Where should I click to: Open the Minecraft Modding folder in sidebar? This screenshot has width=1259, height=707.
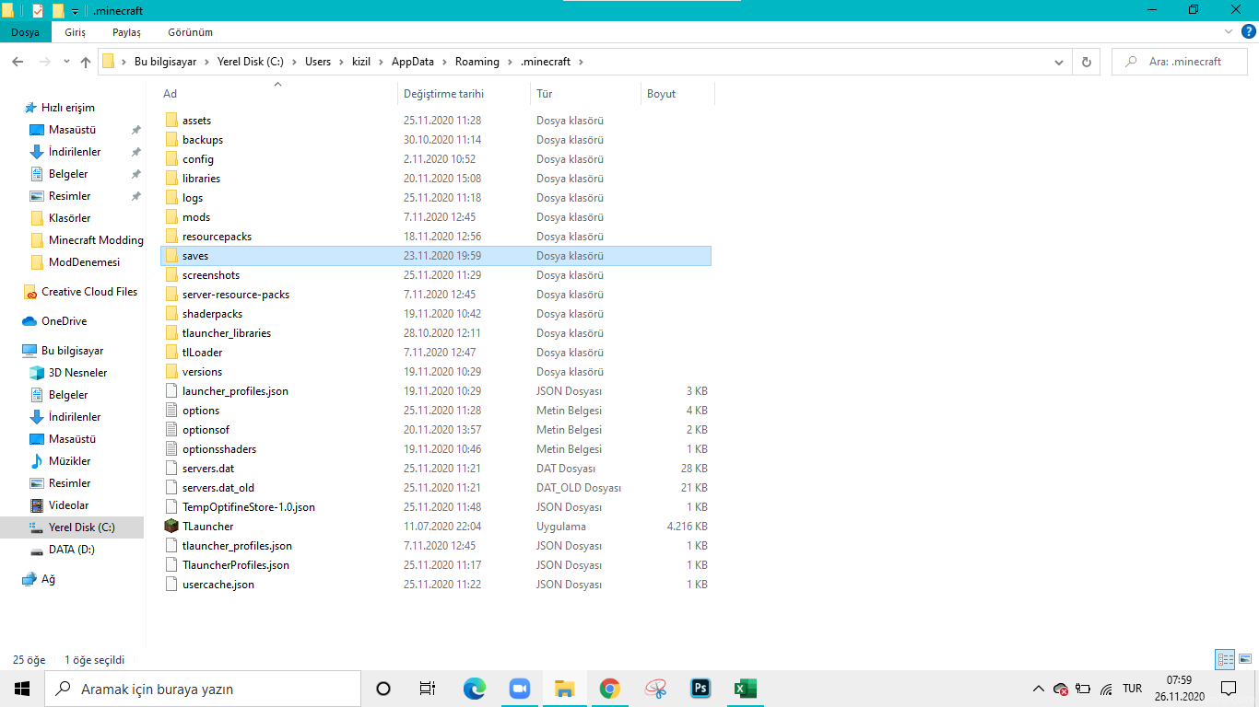[x=96, y=240]
